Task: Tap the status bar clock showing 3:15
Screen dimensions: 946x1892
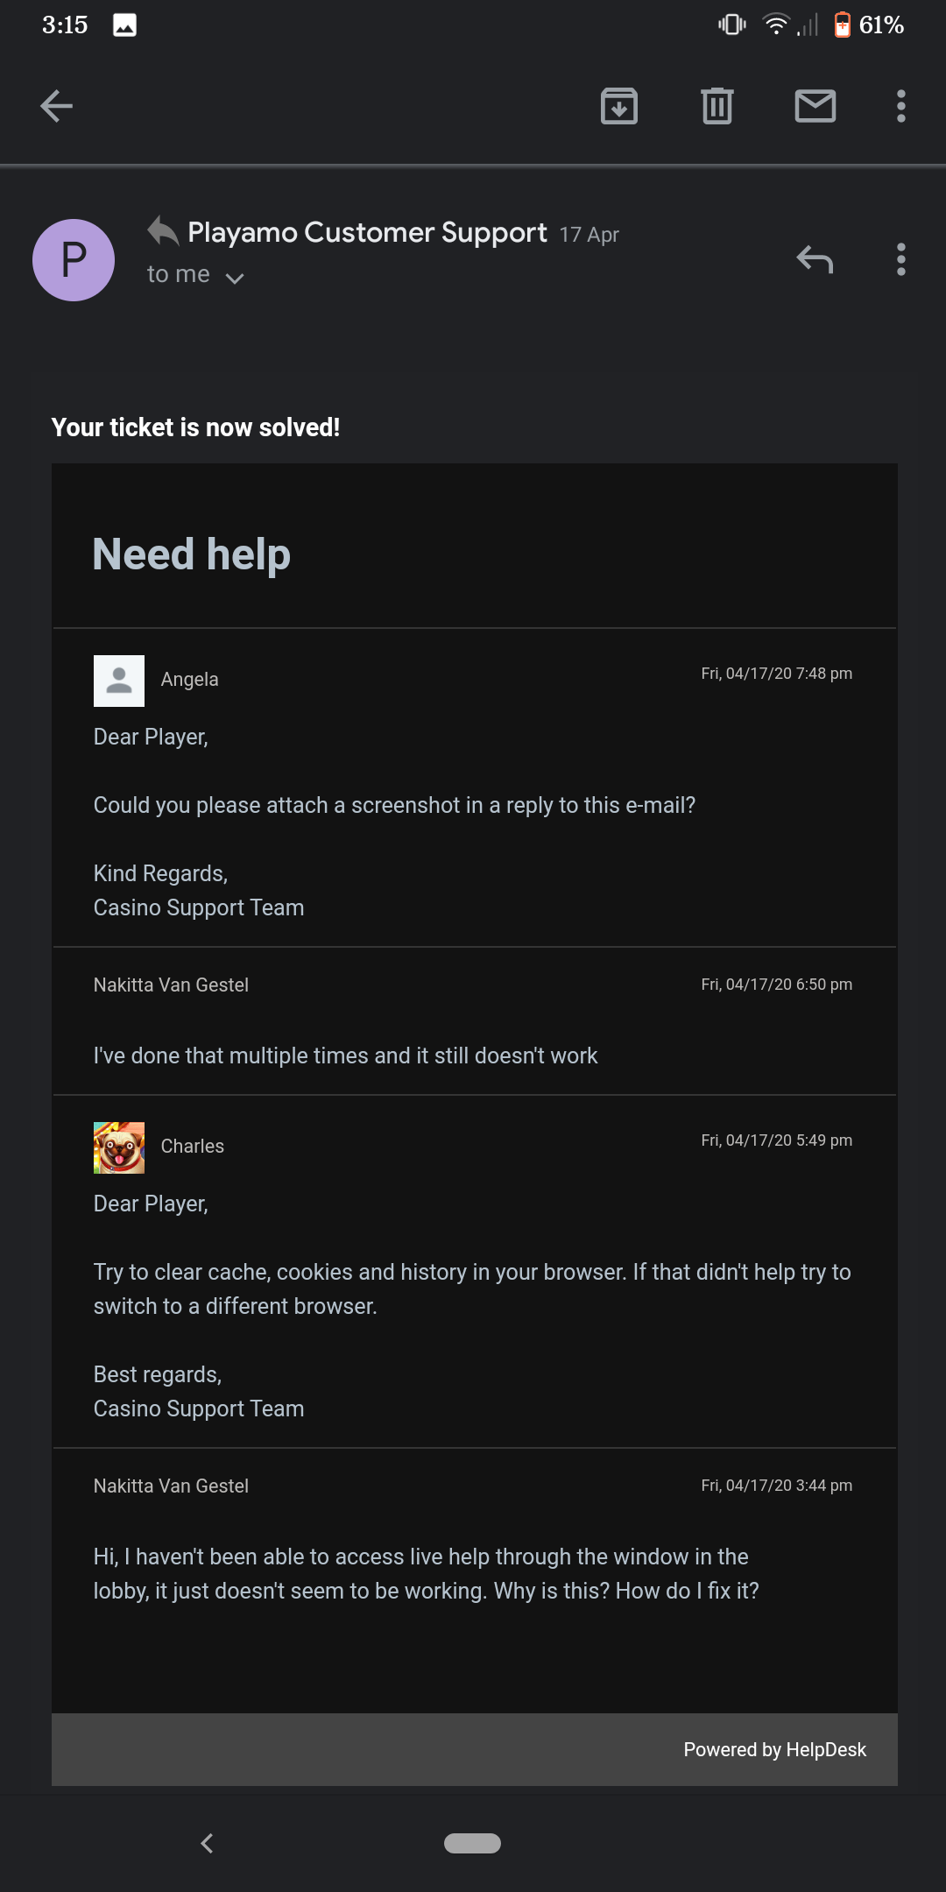Action: (65, 25)
